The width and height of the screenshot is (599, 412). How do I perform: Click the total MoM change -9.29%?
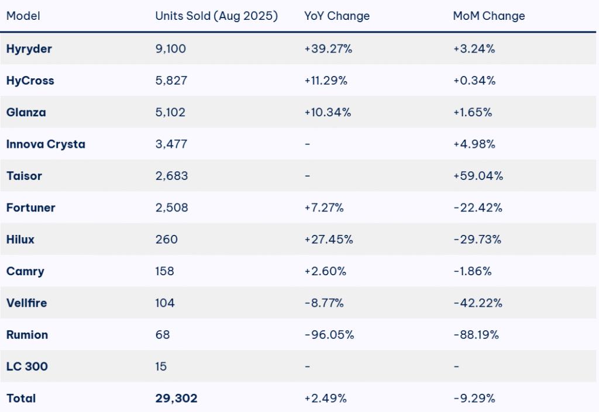tap(474, 399)
